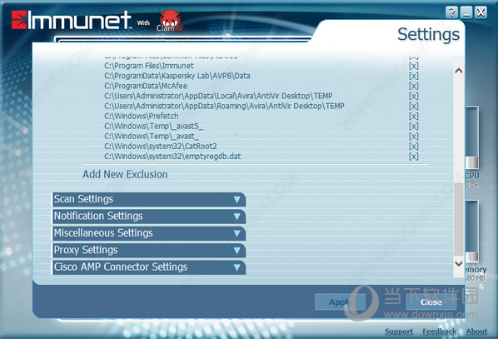Select the Local\Avira\AntiVir Desktop\TEMP path
The height and width of the screenshot is (339, 498).
(x=218, y=96)
